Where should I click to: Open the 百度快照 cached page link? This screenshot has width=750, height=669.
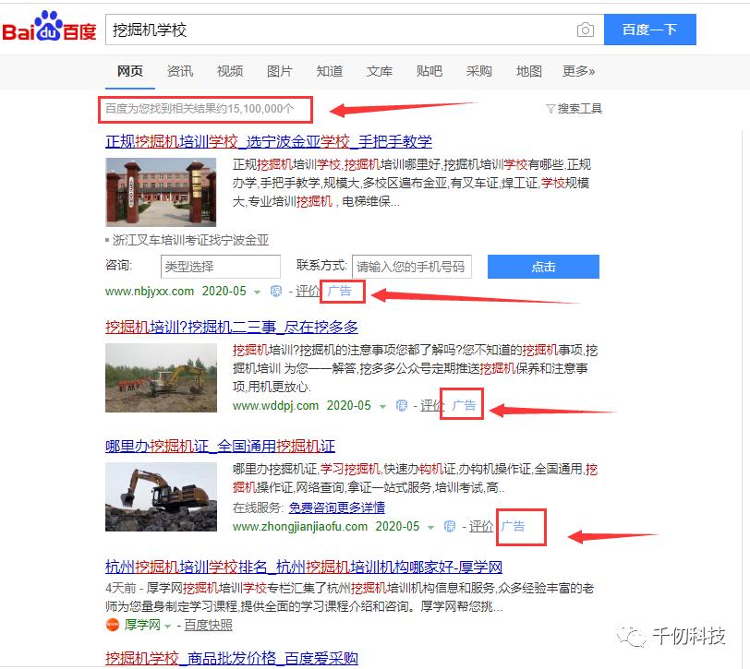click(209, 623)
